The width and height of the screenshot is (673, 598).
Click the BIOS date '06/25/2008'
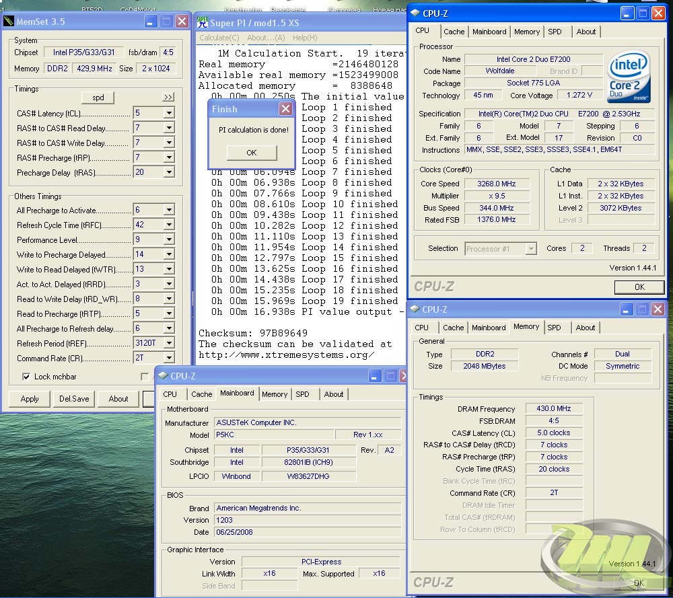point(308,532)
